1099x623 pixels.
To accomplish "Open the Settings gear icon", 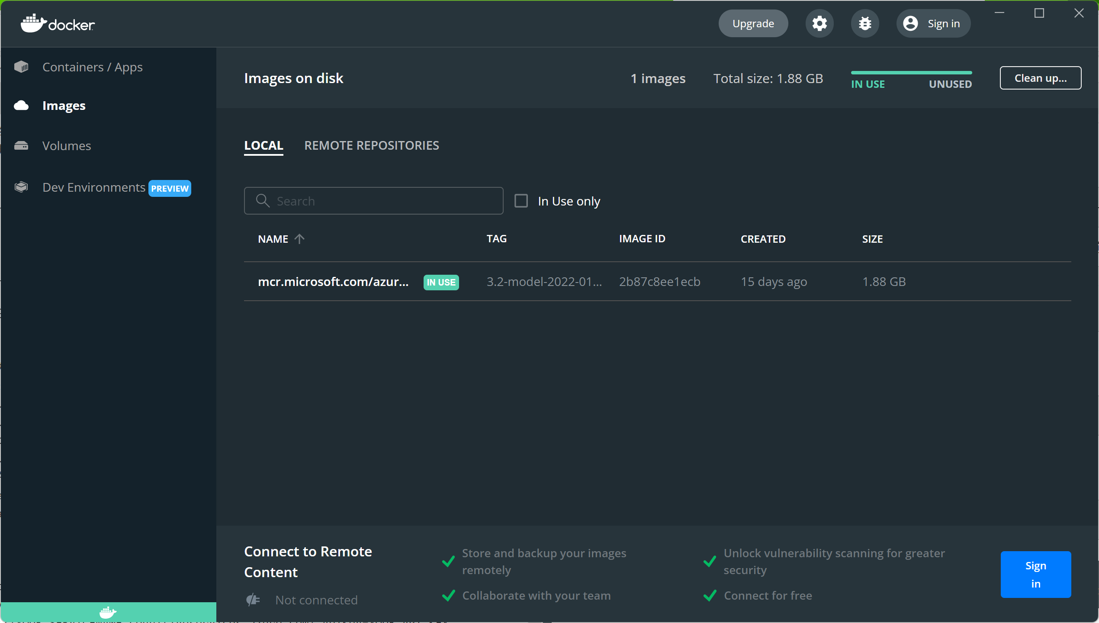I will click(819, 23).
